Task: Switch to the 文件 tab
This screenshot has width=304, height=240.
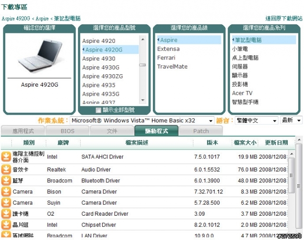Action: click(112, 131)
